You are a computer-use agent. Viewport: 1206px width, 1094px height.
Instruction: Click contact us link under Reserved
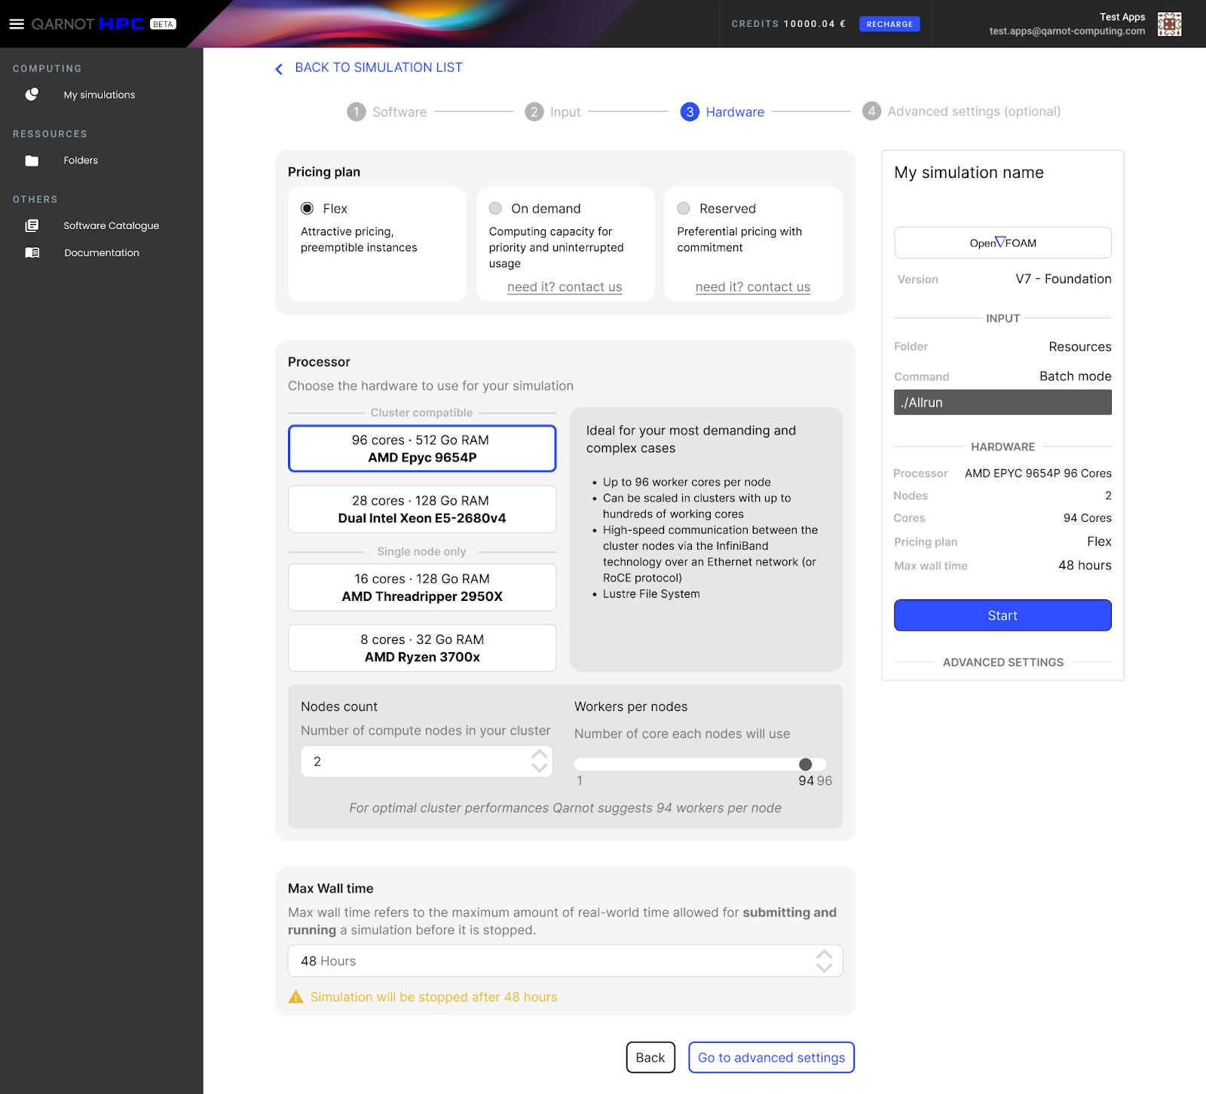753,287
